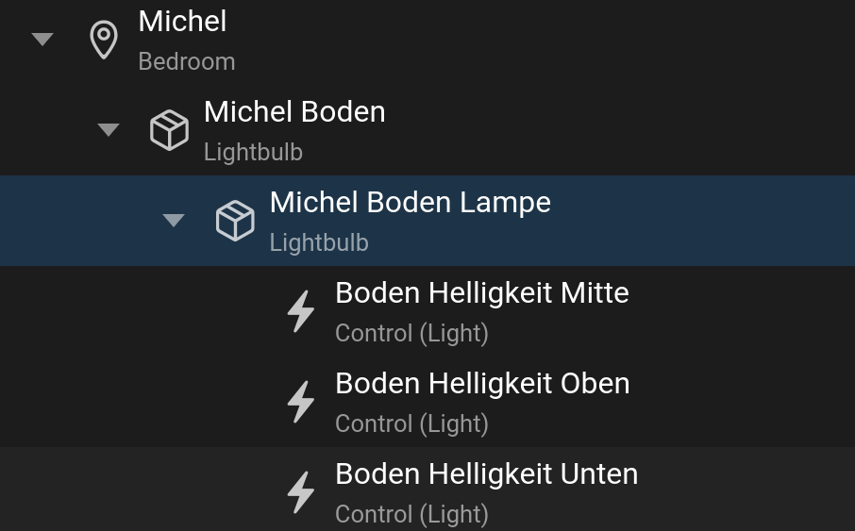Collapse the Michel Boden Lampe node

(174, 220)
